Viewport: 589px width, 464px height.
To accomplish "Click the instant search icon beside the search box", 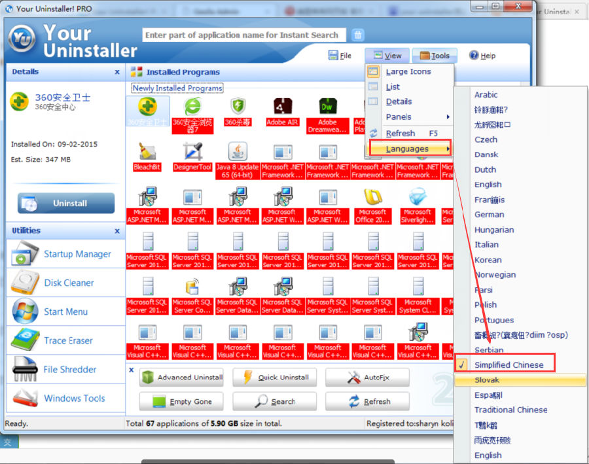I will tap(358, 35).
